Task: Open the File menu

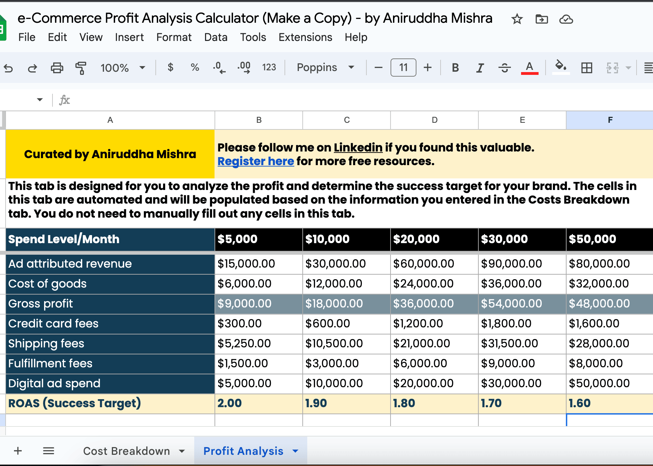Action: [x=27, y=37]
